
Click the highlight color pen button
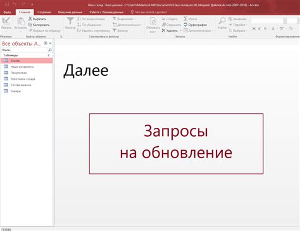[x=282, y=28]
